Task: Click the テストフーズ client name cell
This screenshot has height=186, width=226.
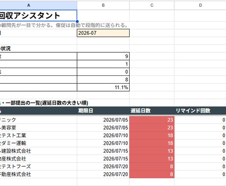Action: [x=38, y=166]
